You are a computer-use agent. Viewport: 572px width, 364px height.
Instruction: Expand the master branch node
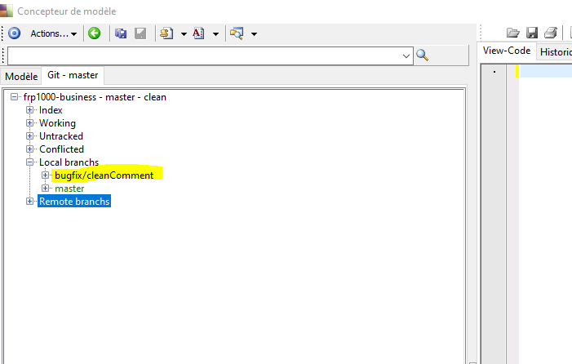click(x=45, y=189)
